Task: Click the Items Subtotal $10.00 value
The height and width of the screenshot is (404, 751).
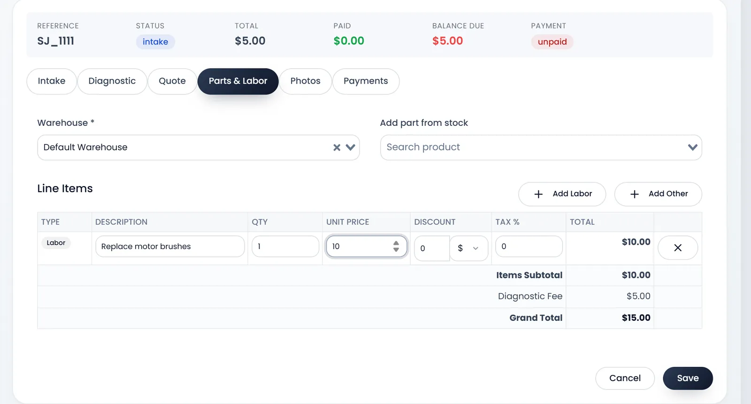Action: [636, 275]
